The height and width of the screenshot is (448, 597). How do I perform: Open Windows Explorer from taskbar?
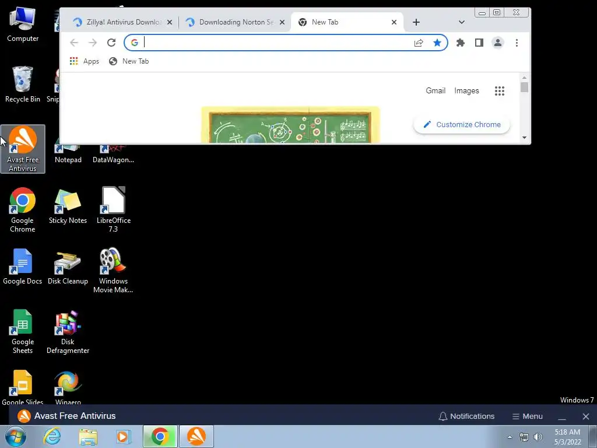pyautogui.click(x=88, y=436)
